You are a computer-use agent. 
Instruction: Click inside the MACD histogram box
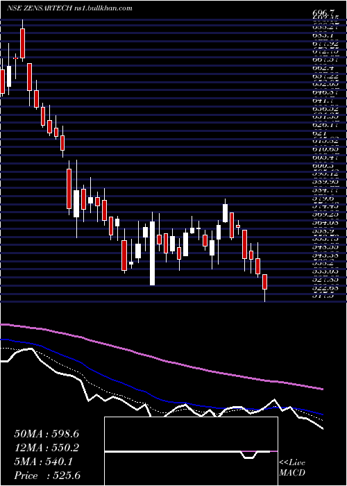191,451
